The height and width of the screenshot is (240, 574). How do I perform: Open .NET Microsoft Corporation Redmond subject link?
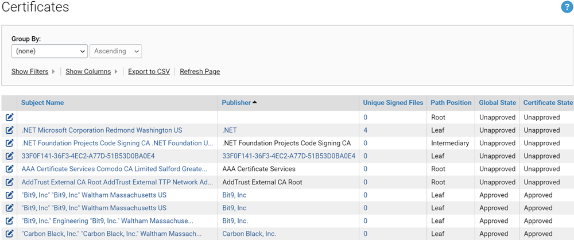click(x=102, y=130)
